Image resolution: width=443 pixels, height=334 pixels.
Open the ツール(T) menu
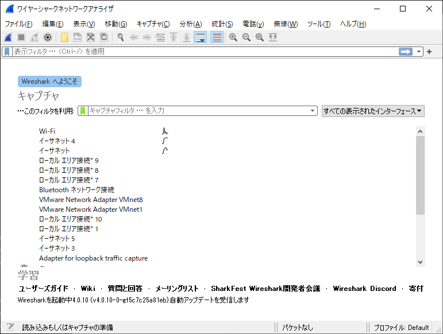319,24
